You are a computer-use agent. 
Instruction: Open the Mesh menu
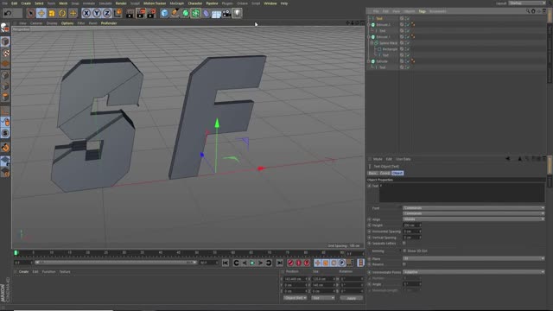[x=63, y=3]
